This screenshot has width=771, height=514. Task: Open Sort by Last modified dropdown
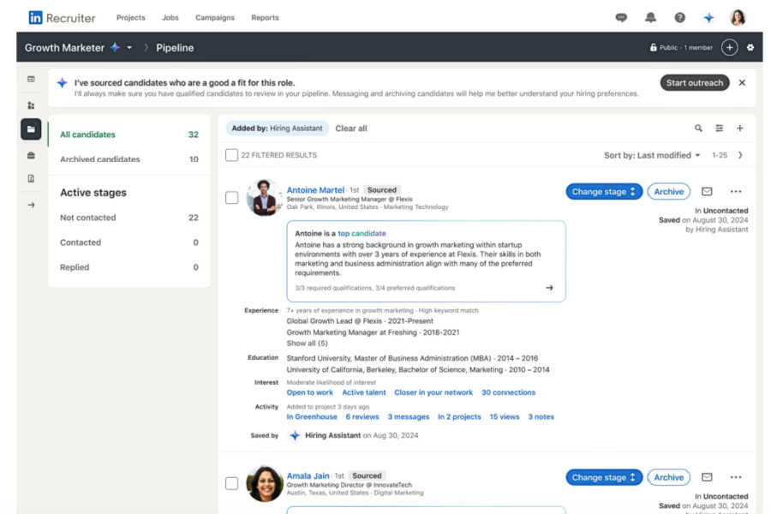click(x=652, y=155)
